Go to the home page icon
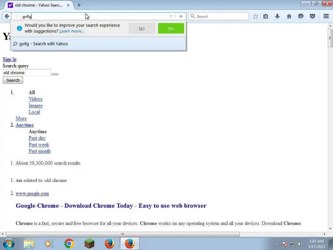The height and width of the screenshot is (250, 333). (x=289, y=16)
